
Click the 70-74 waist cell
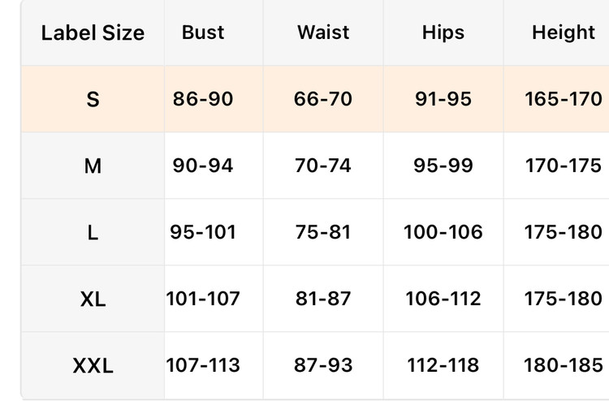pos(323,166)
